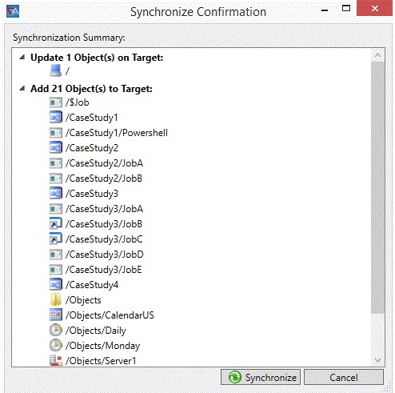The height and width of the screenshot is (393, 395).
Task: Click the /CaseStudy3/JobB shortcut icon
Action: 56,224
